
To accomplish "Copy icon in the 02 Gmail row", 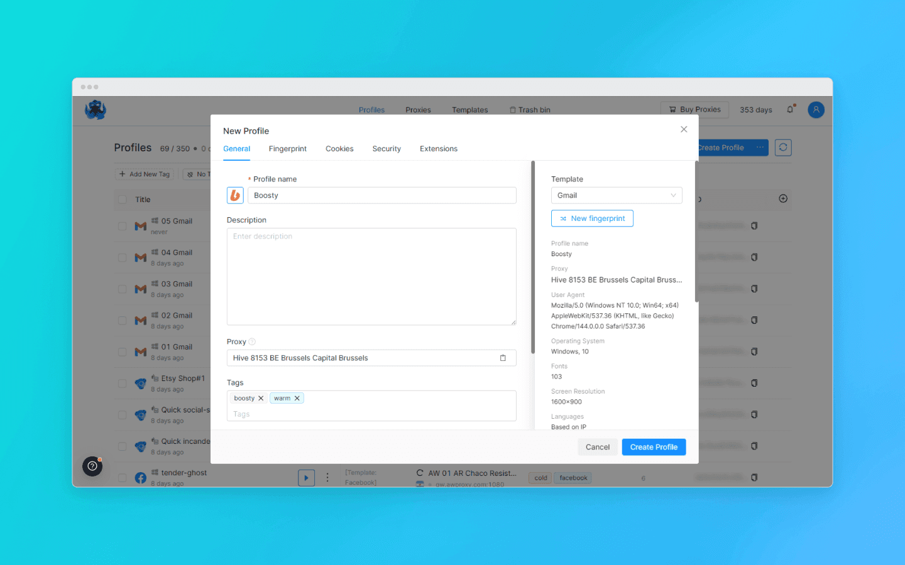I will [754, 320].
